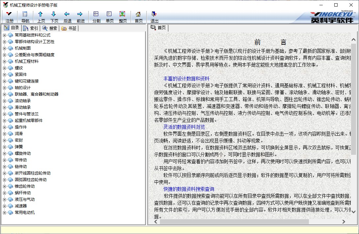Select the 机械工程材料 tree item
This screenshot has height=234, width=359.
(x=26, y=61)
